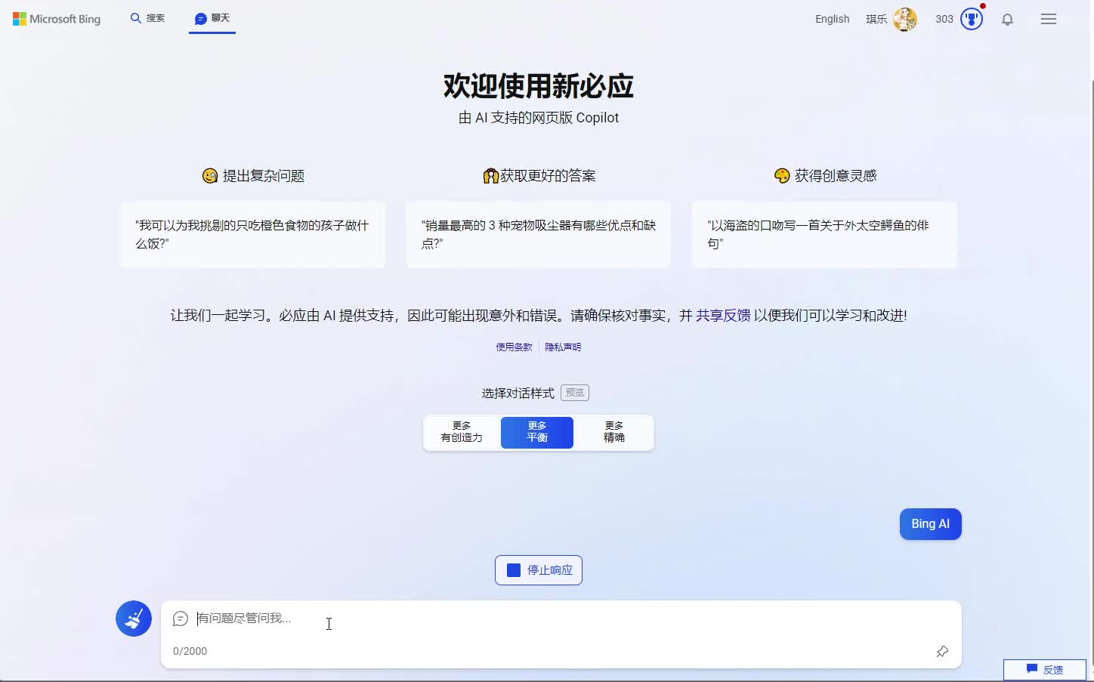Open the 反馈 feedback button

[x=1045, y=670]
